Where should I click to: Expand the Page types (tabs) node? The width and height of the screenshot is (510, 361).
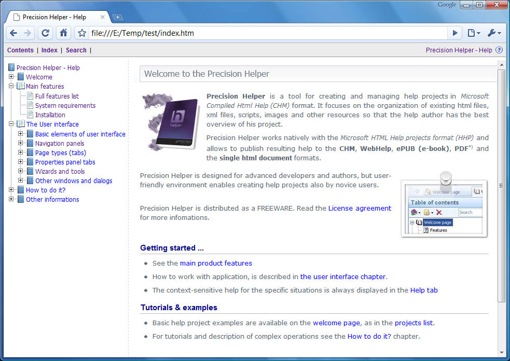(20, 152)
